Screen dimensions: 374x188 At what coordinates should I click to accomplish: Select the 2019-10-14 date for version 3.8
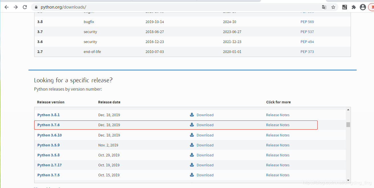(x=155, y=22)
